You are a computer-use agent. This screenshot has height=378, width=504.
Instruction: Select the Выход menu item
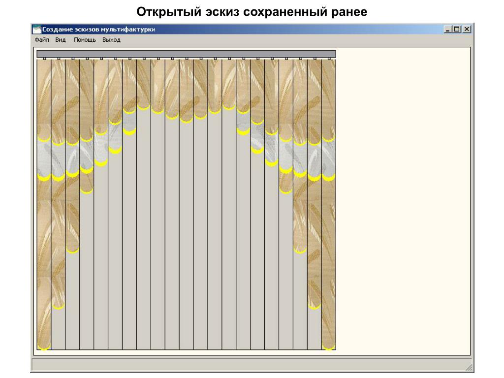(111, 40)
